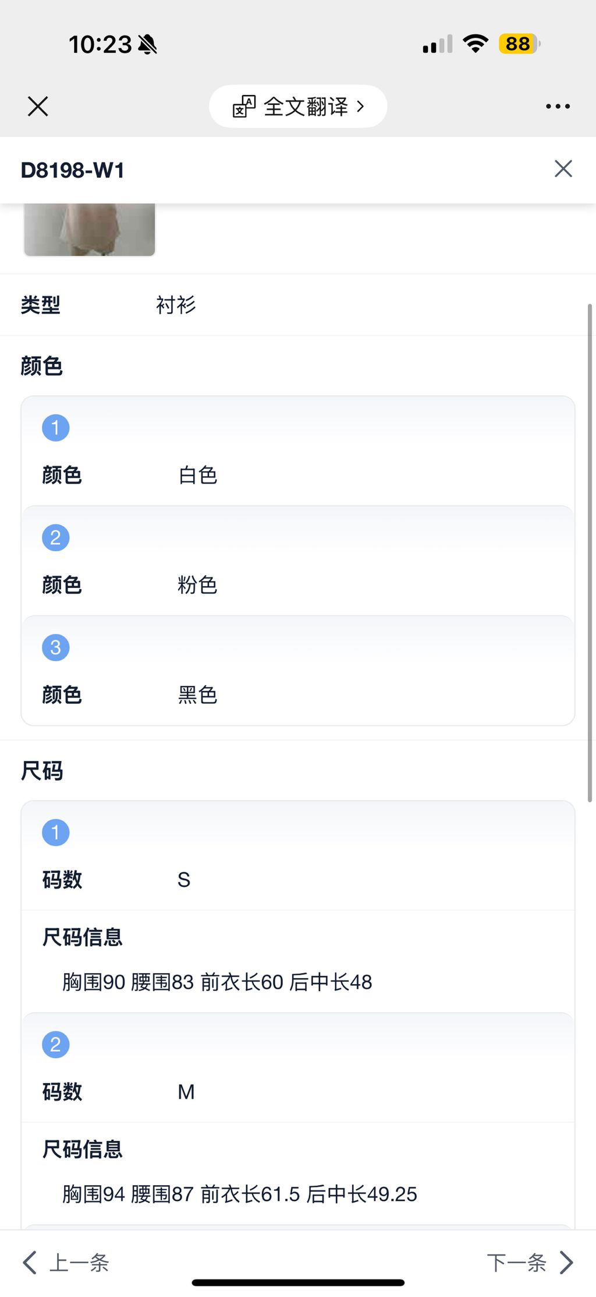Tap the right chevron beside 下一条
The height and width of the screenshot is (1297, 596).
pos(566,1263)
